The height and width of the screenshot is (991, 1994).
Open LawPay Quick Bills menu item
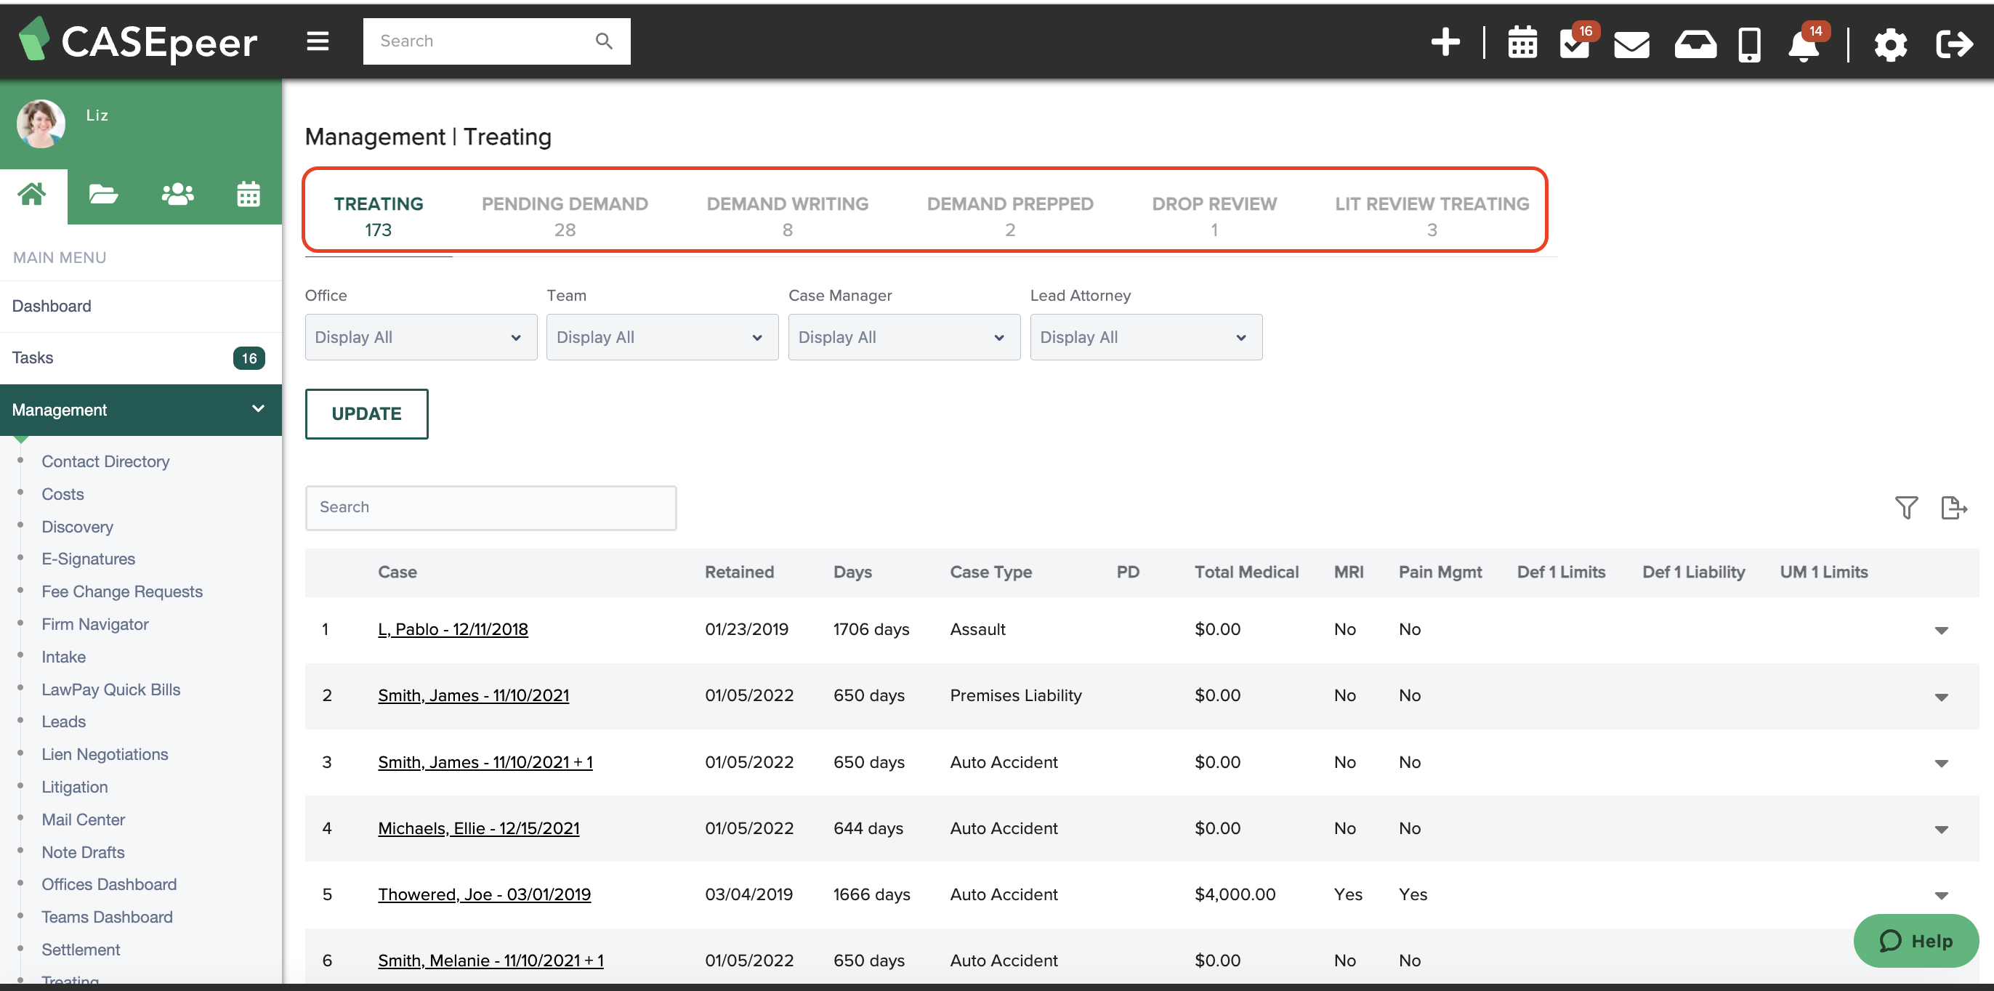pos(110,689)
